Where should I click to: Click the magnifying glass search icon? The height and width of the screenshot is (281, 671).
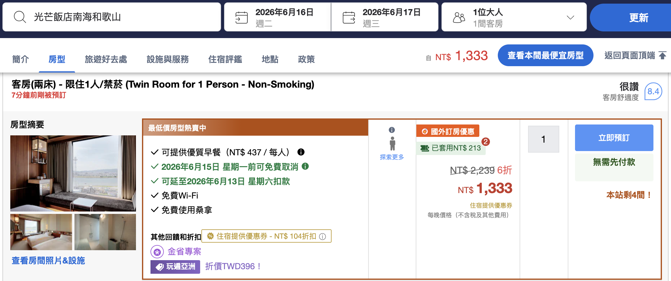pos(20,17)
